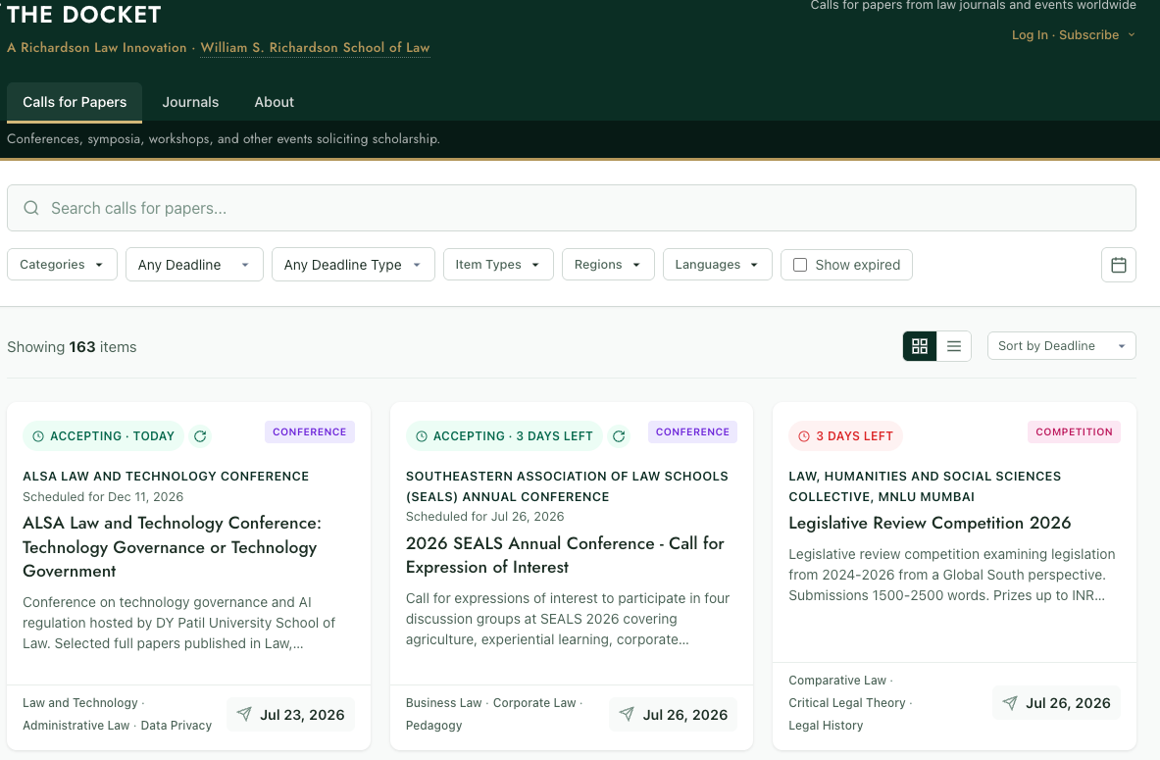
Task: Click paper plane icon on Legislative Review card date
Action: coord(1010,703)
